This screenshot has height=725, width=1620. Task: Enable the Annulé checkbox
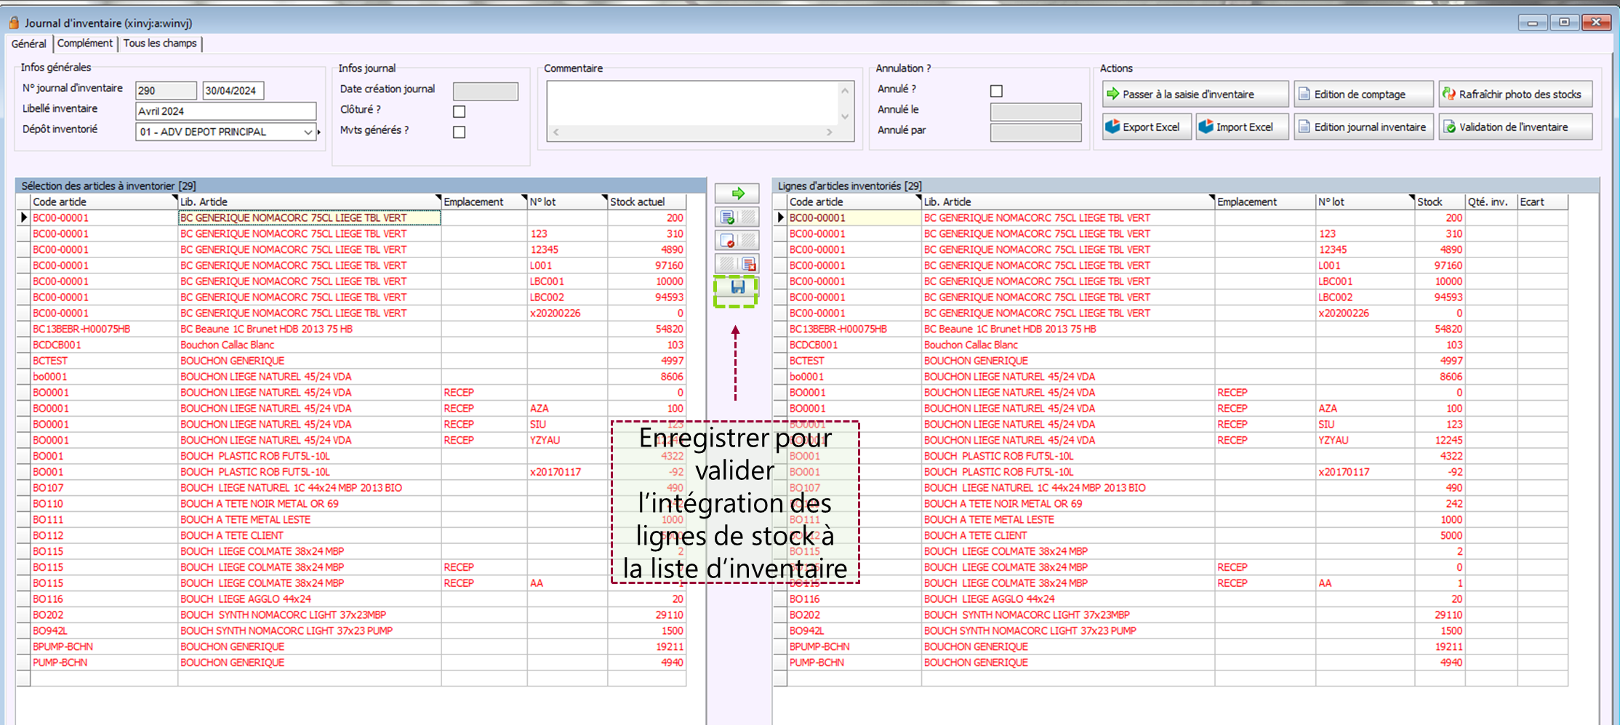[x=996, y=91]
